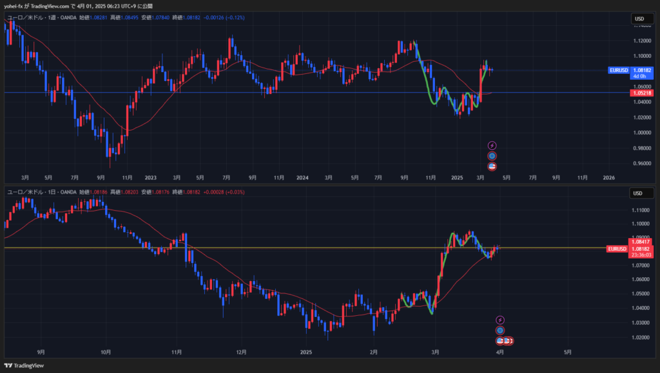Open the USD currency selector on weekly chart
Viewport: 660px width, 373px height.
tap(639, 19)
